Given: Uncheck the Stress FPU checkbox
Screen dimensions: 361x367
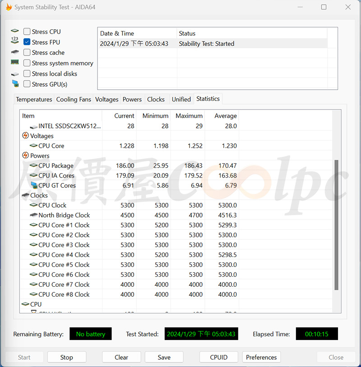Looking at the screenshot, I should tap(27, 42).
